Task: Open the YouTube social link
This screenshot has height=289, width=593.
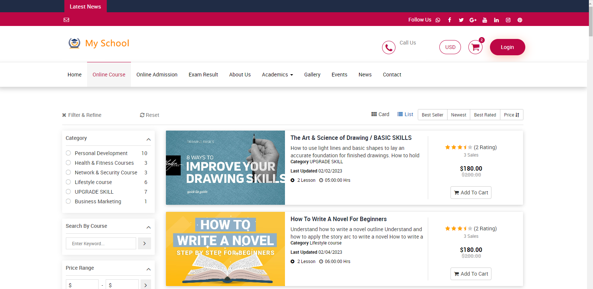Action: point(484,20)
